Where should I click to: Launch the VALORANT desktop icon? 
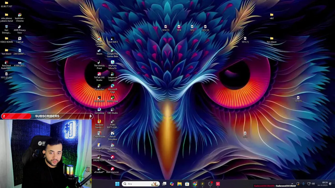tap(99, 99)
